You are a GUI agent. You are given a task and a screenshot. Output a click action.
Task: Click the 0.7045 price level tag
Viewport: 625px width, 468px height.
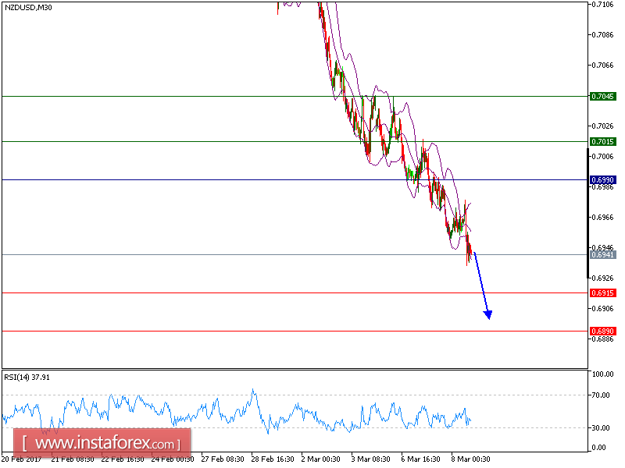point(602,97)
